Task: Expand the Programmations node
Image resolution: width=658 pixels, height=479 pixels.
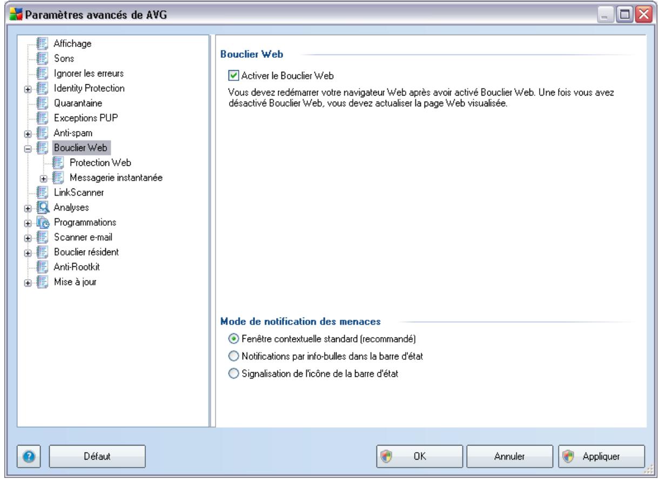Action: pyautogui.click(x=26, y=222)
